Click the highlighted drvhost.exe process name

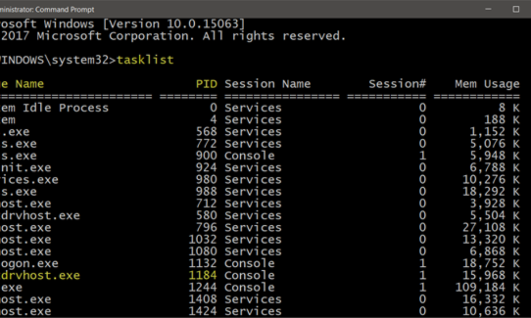40,276
